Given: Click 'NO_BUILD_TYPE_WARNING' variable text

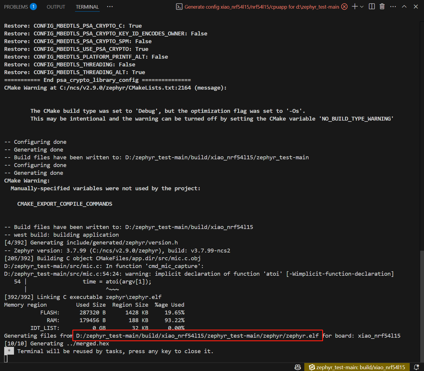Looking at the screenshot, I should 356,119.
